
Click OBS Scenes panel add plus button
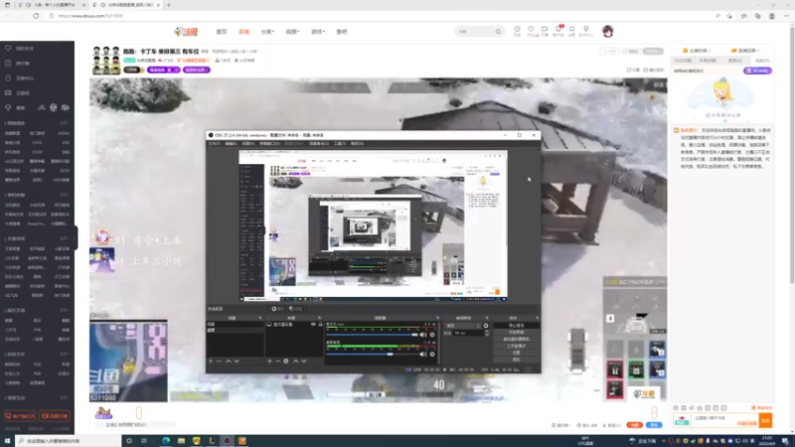[211, 362]
